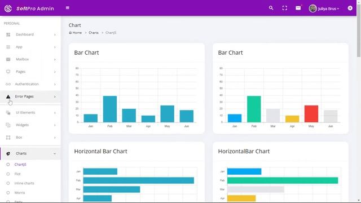This screenshot has height=203, width=361.
Task: Click the Home breadcrumb icon
Action: coord(70,33)
